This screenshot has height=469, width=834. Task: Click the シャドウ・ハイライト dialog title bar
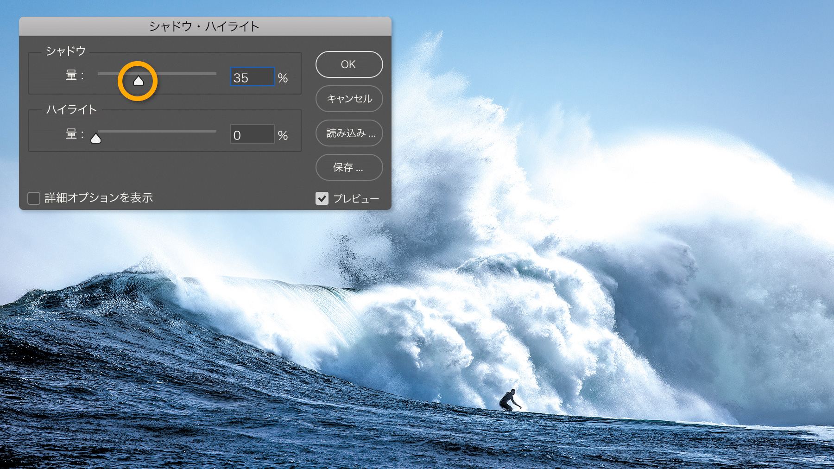pyautogui.click(x=204, y=26)
